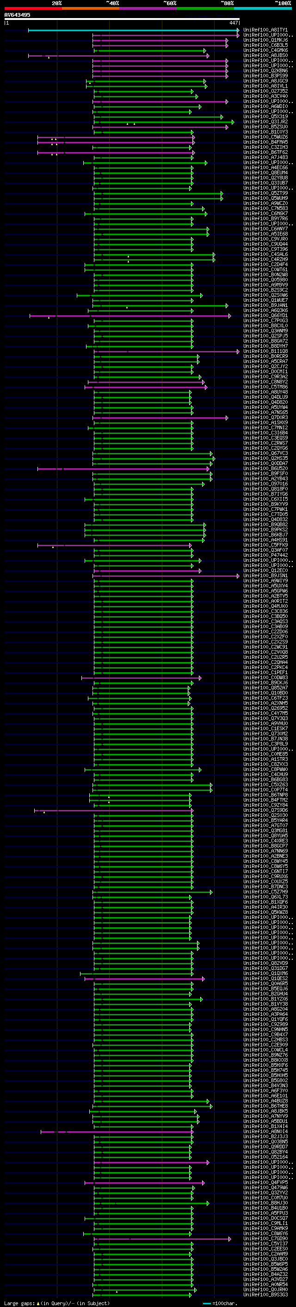This screenshot has height=1307, width=296.
Task: Click the purple alignment bar for B1I1Q8
Action: (166, 351)
